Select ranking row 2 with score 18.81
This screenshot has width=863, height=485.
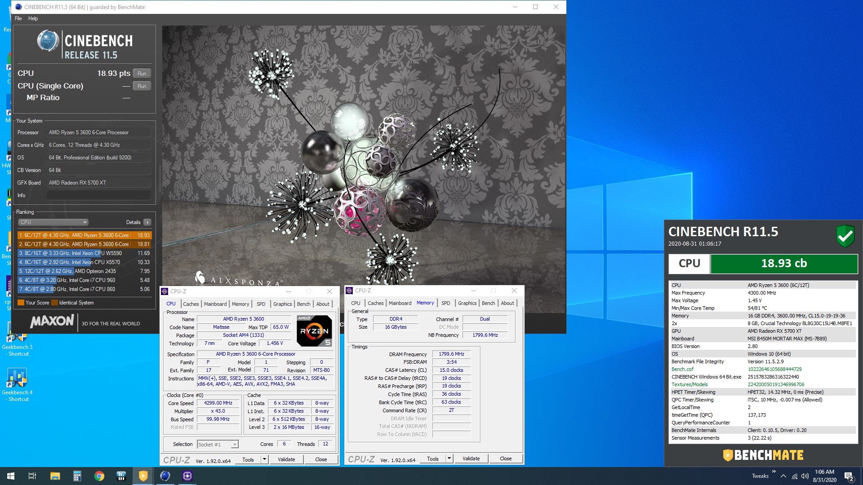(x=85, y=244)
